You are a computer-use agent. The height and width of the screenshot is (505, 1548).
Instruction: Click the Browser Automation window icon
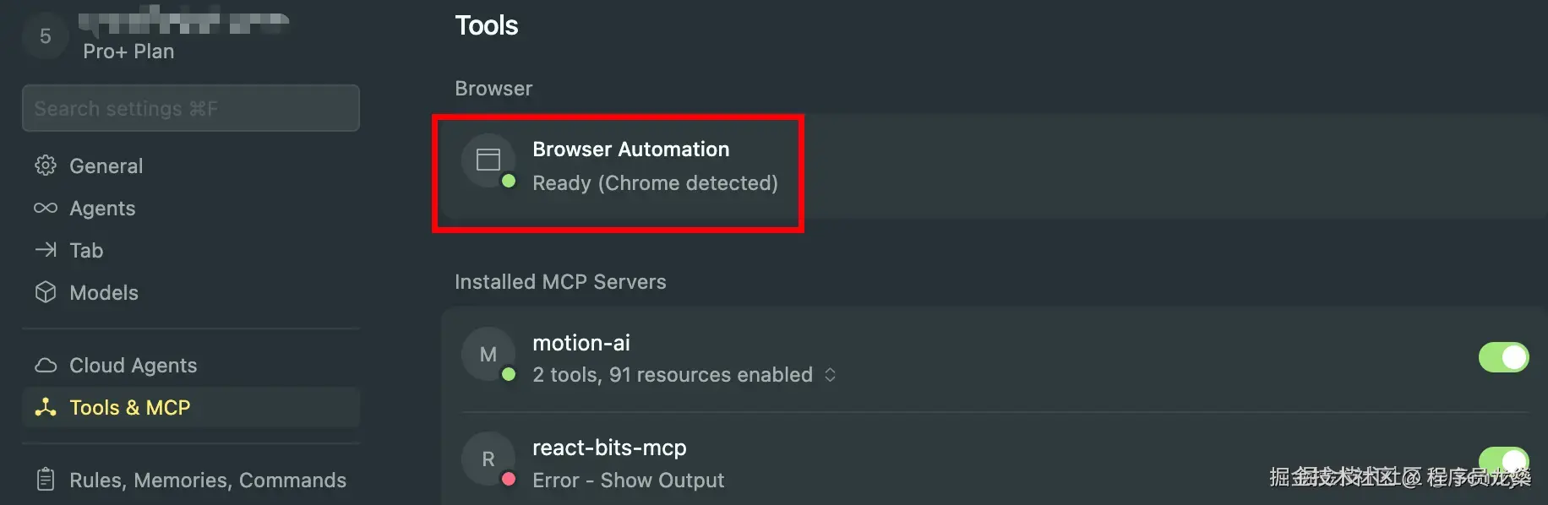coord(488,160)
